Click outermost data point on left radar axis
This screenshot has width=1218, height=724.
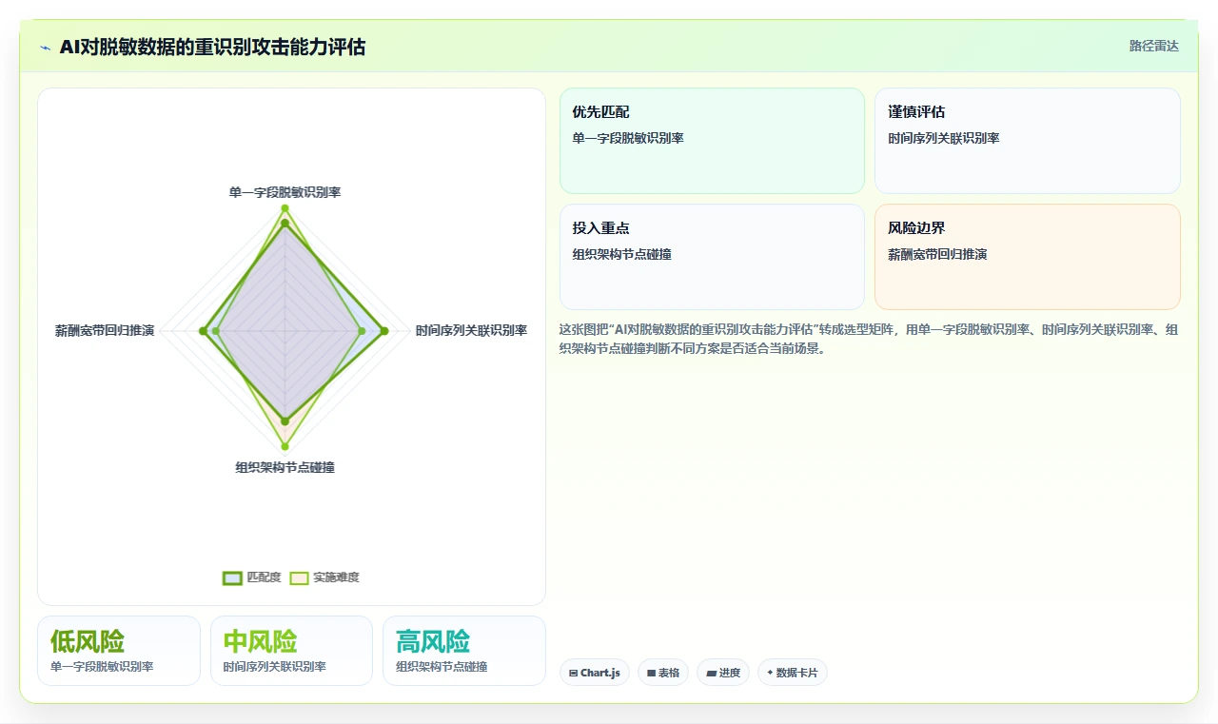(203, 331)
